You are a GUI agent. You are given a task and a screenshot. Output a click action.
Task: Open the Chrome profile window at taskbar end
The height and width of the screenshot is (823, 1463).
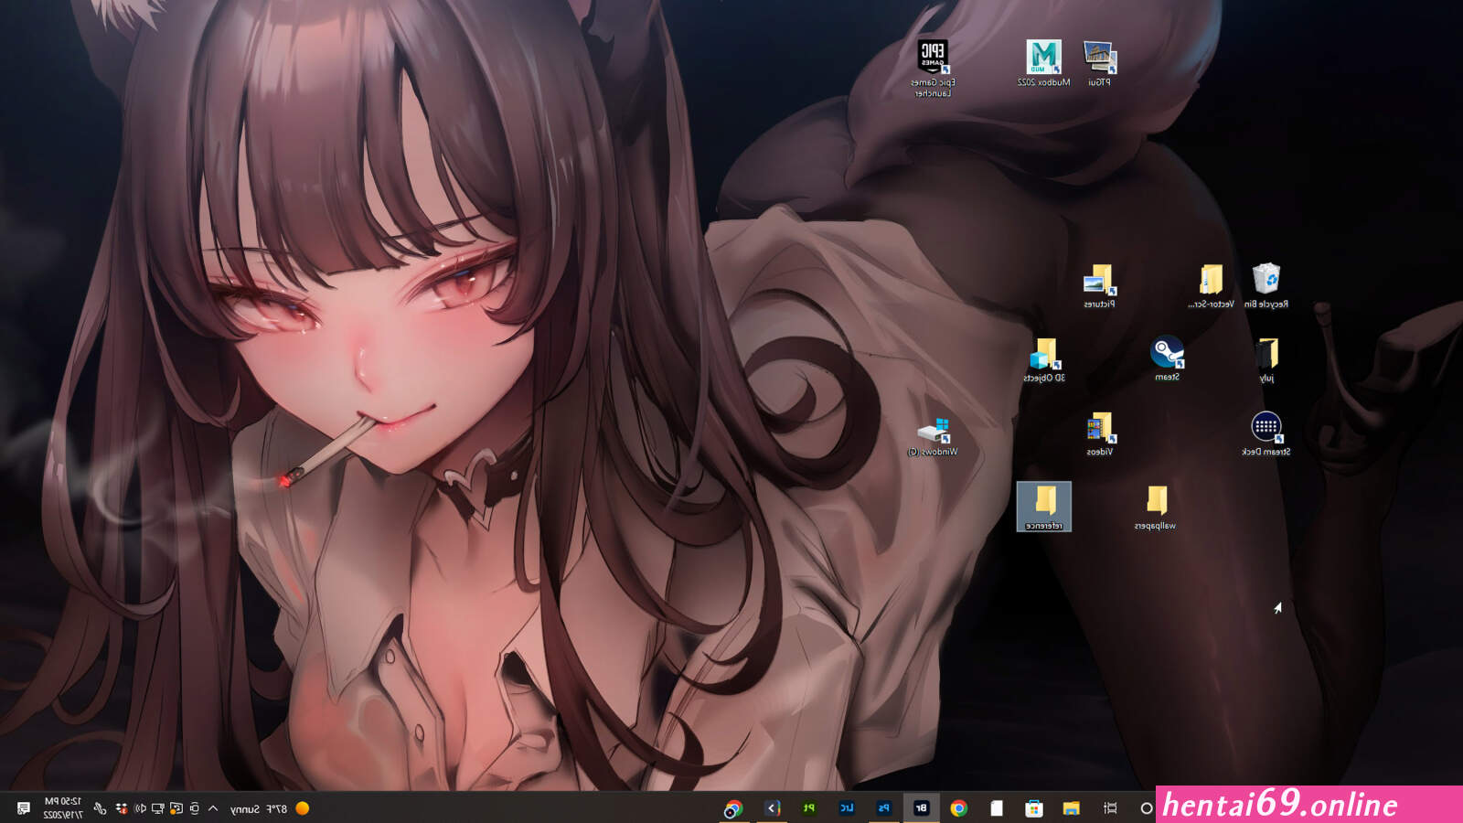pyautogui.click(x=733, y=808)
